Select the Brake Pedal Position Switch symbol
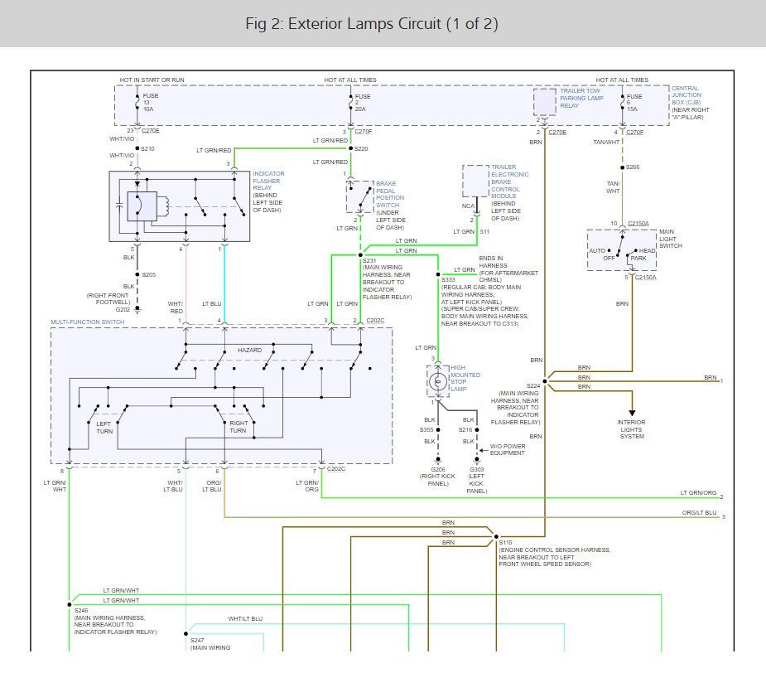Image resolution: width=766 pixels, height=673 pixels. [359, 197]
